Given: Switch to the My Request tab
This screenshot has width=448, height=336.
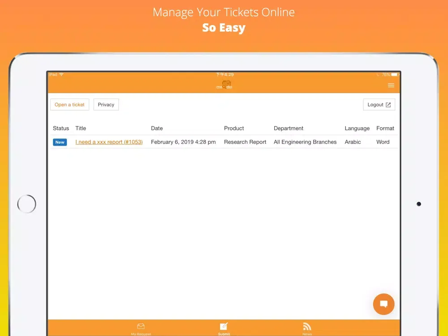Looking at the screenshot, I should click(141, 328).
